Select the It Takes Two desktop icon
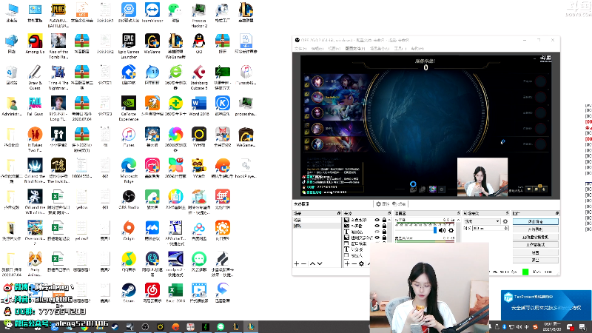Viewport: 592px width, 333px height. tap(35, 139)
